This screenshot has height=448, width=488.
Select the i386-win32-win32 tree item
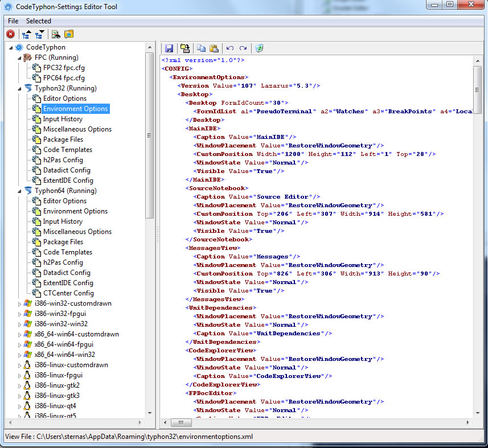pos(61,324)
